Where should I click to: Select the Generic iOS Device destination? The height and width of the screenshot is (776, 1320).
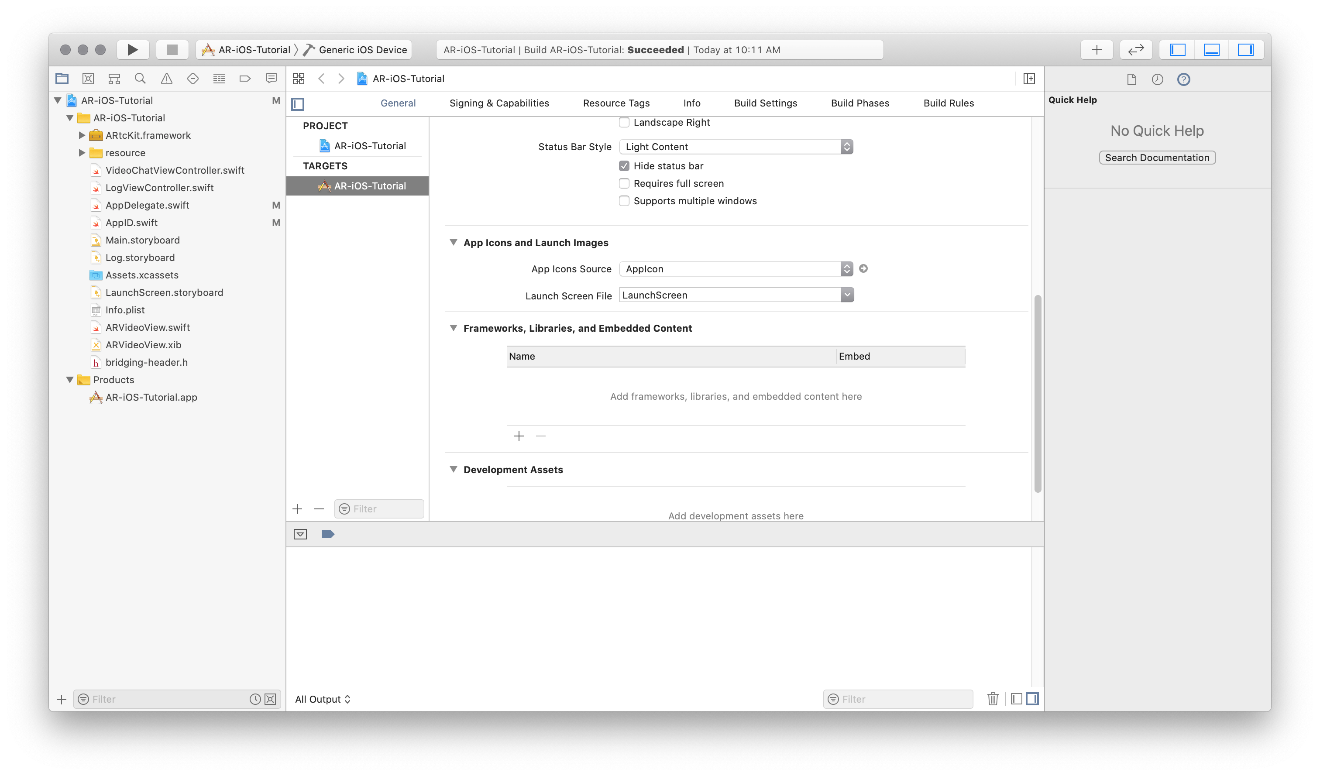point(356,50)
